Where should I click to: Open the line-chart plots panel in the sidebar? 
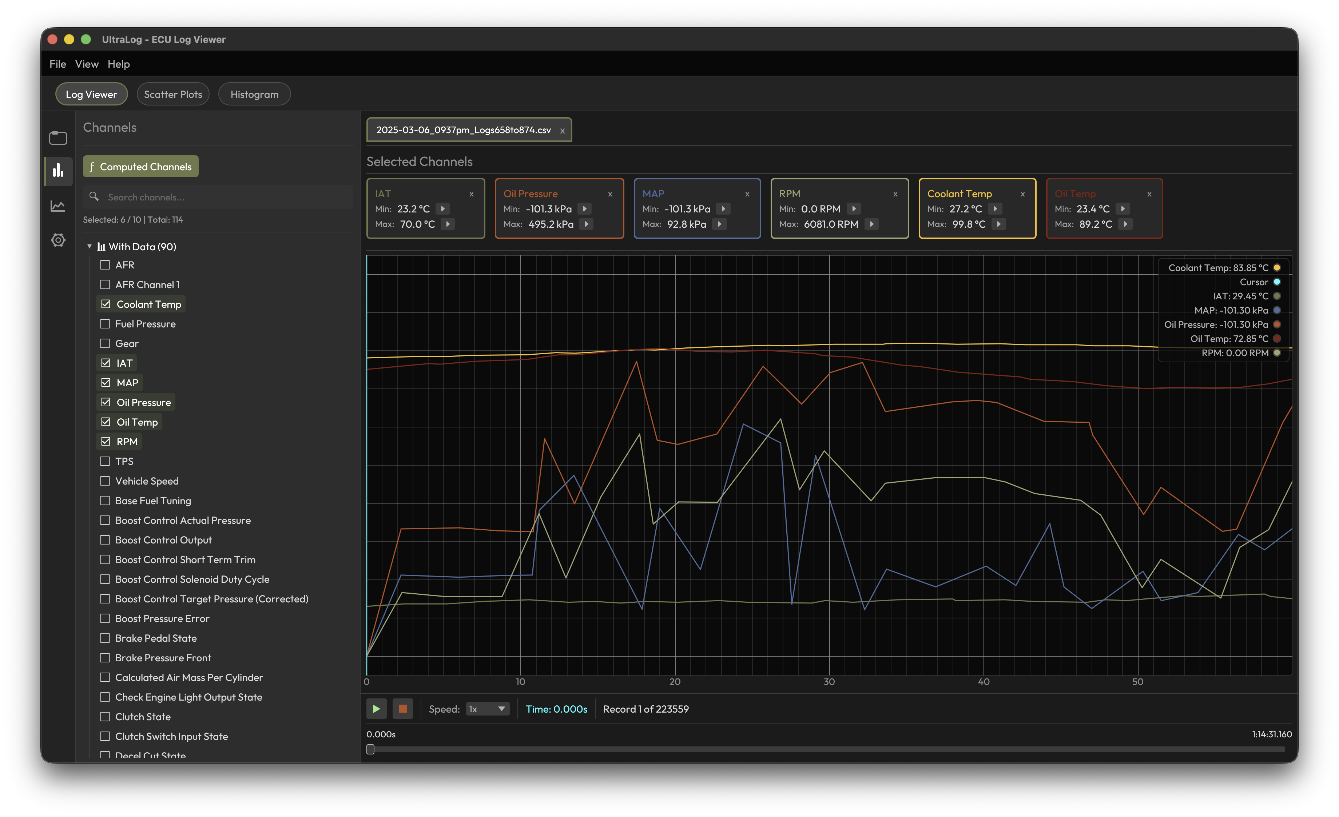[57, 206]
